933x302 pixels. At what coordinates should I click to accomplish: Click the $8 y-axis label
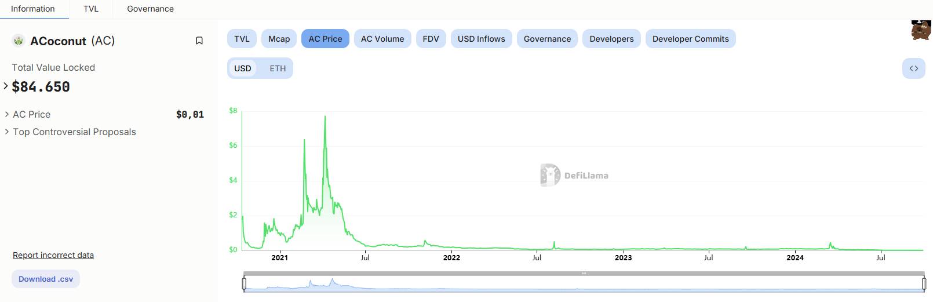(x=233, y=110)
